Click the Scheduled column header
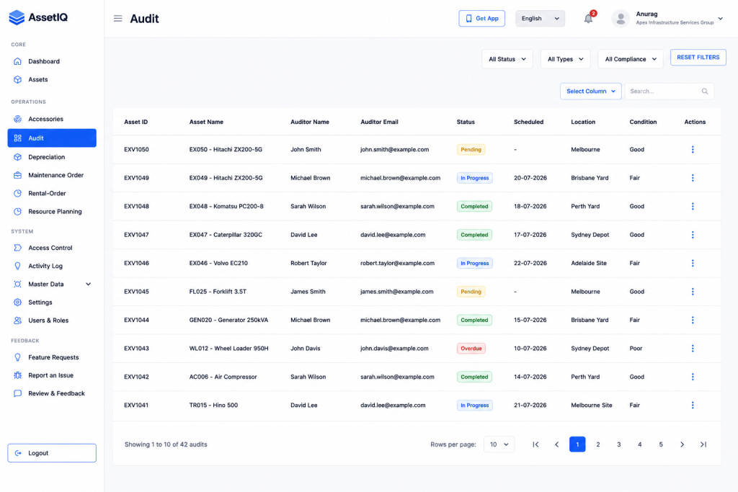This screenshot has height=492, width=738. pyautogui.click(x=528, y=122)
